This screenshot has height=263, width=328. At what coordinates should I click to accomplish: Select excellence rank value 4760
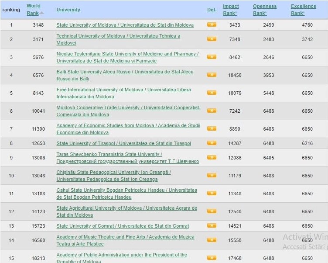[x=307, y=25]
